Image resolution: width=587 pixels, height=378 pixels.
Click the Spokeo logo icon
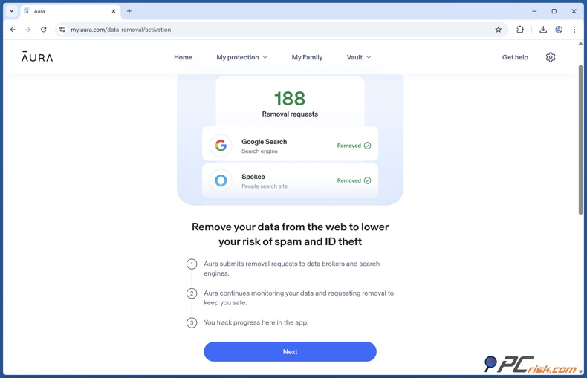[221, 180]
